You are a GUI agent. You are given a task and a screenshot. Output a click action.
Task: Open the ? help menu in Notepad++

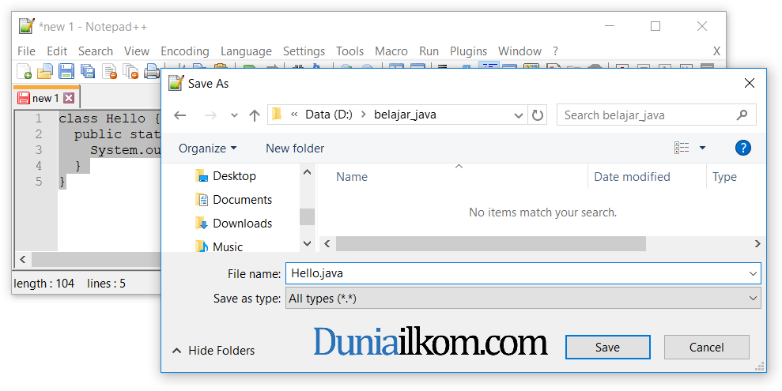pos(555,51)
